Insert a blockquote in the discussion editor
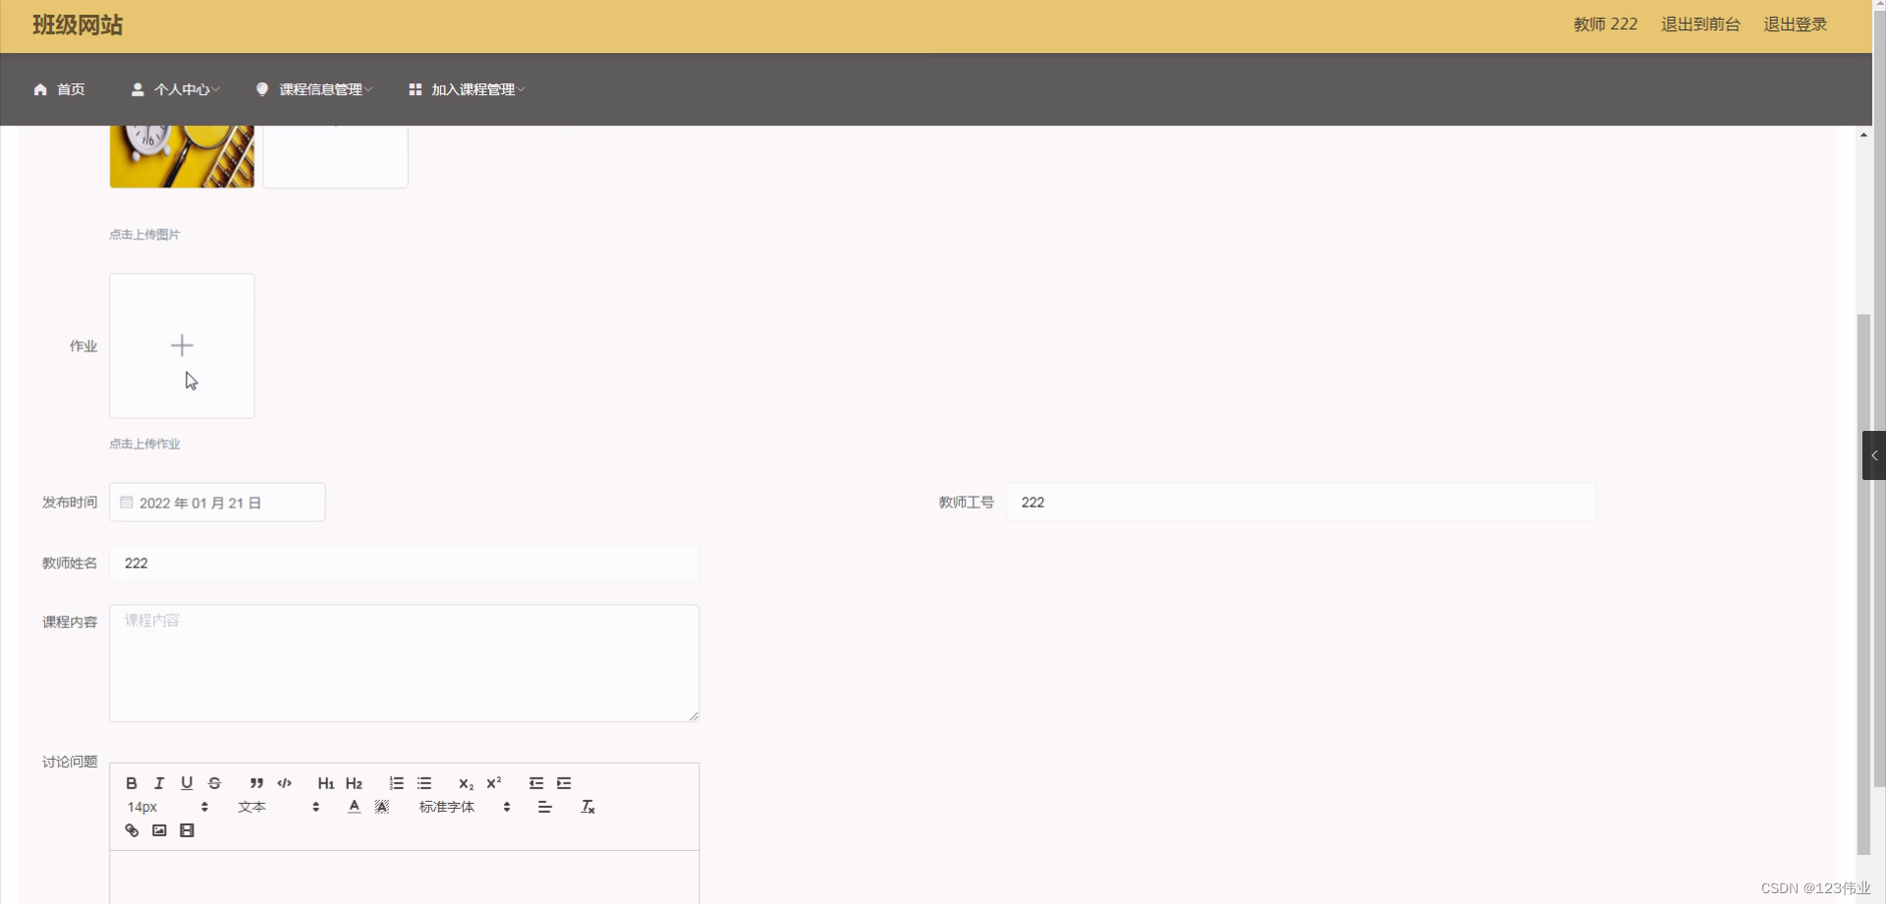Screen dimensions: 1886x904 (255, 782)
